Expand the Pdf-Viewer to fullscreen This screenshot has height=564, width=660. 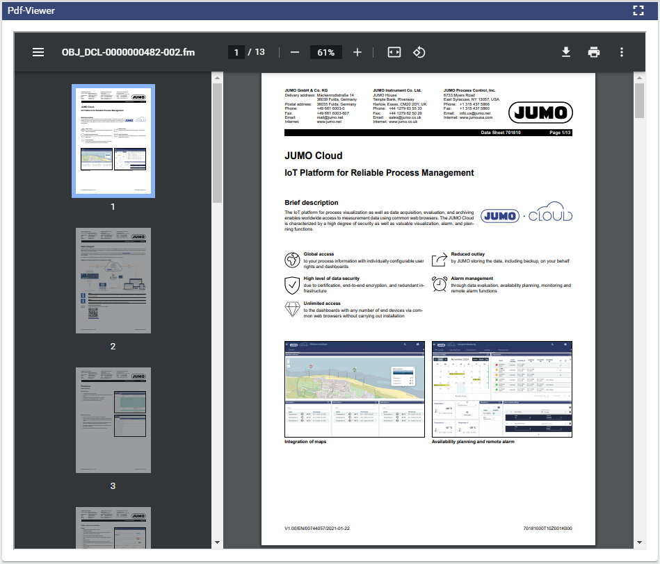[638, 10]
